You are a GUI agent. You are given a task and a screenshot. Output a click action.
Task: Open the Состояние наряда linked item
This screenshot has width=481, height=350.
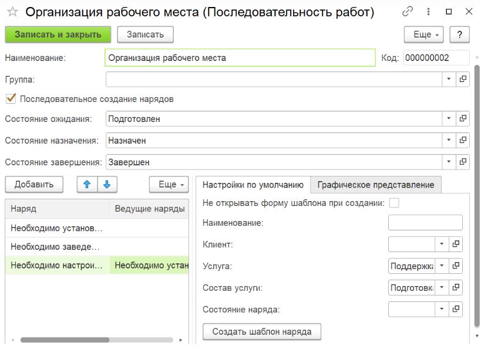click(456, 309)
